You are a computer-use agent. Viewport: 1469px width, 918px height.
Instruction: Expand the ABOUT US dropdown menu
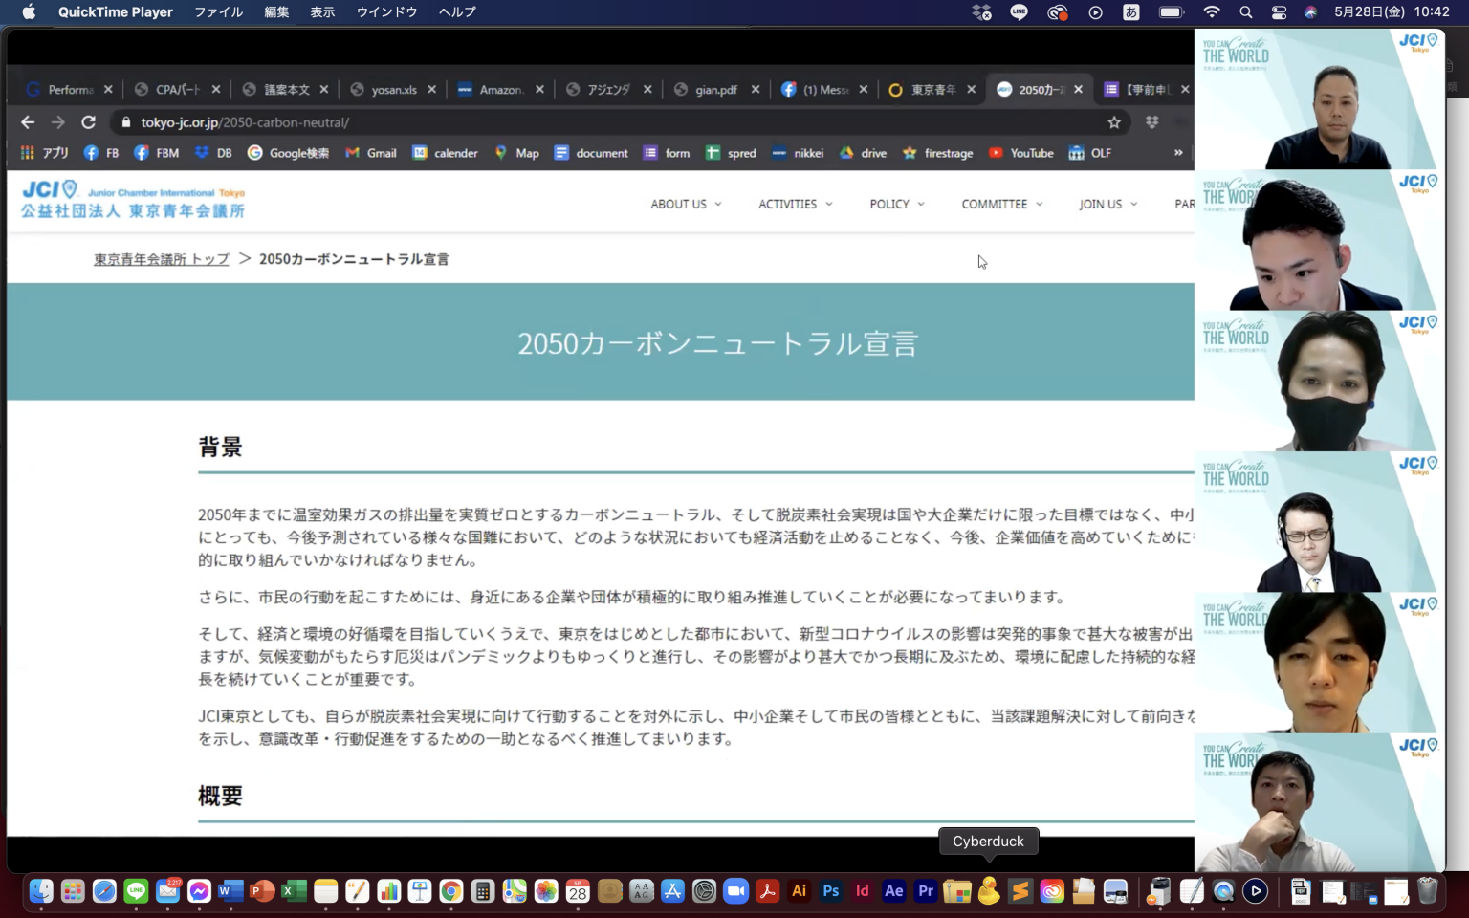pos(686,204)
